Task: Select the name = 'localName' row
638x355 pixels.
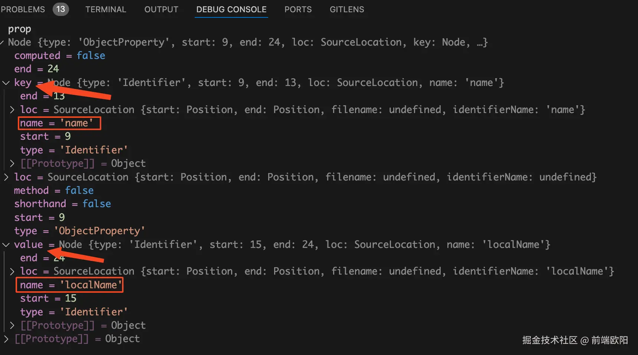Action: (70, 285)
